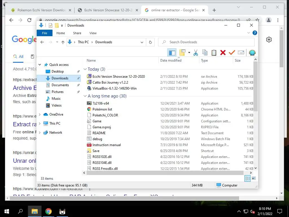Open the address bar history dropdown
289x217 pixels.
[x=142, y=42]
